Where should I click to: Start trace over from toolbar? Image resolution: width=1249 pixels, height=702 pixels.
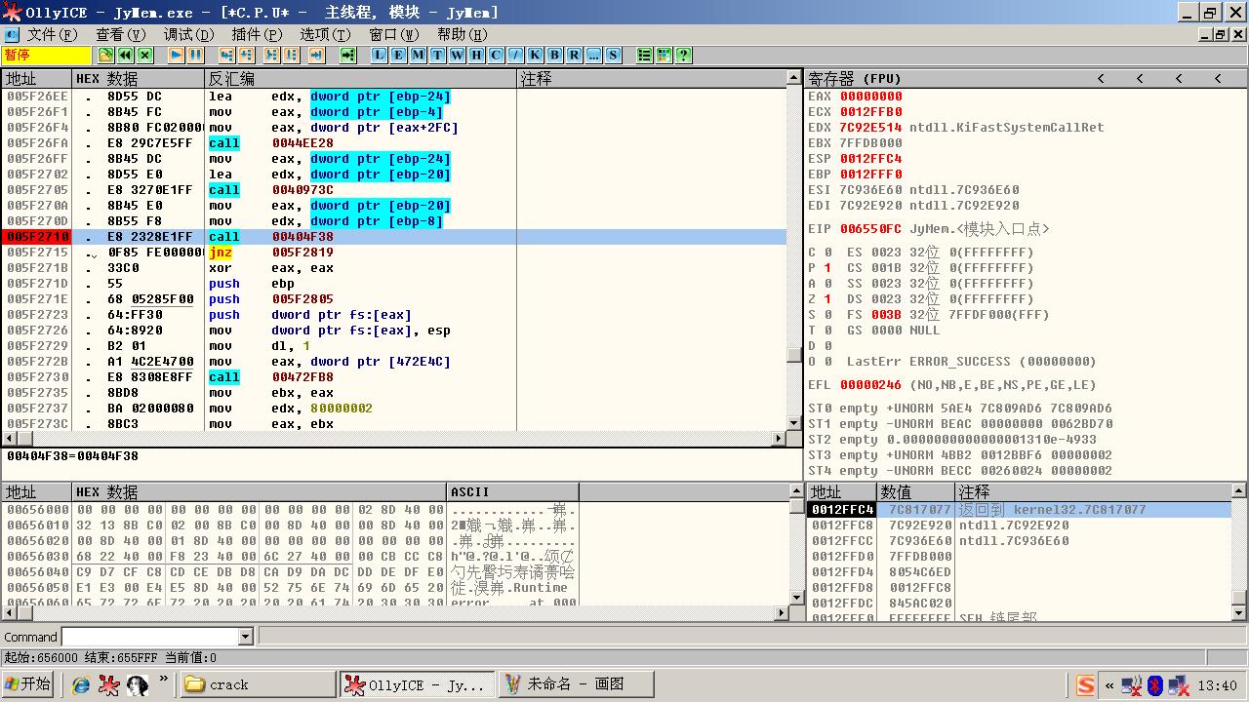point(290,56)
